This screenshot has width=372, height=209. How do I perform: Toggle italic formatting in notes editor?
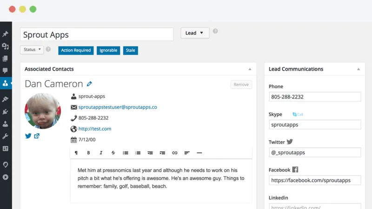pyautogui.click(x=101, y=153)
